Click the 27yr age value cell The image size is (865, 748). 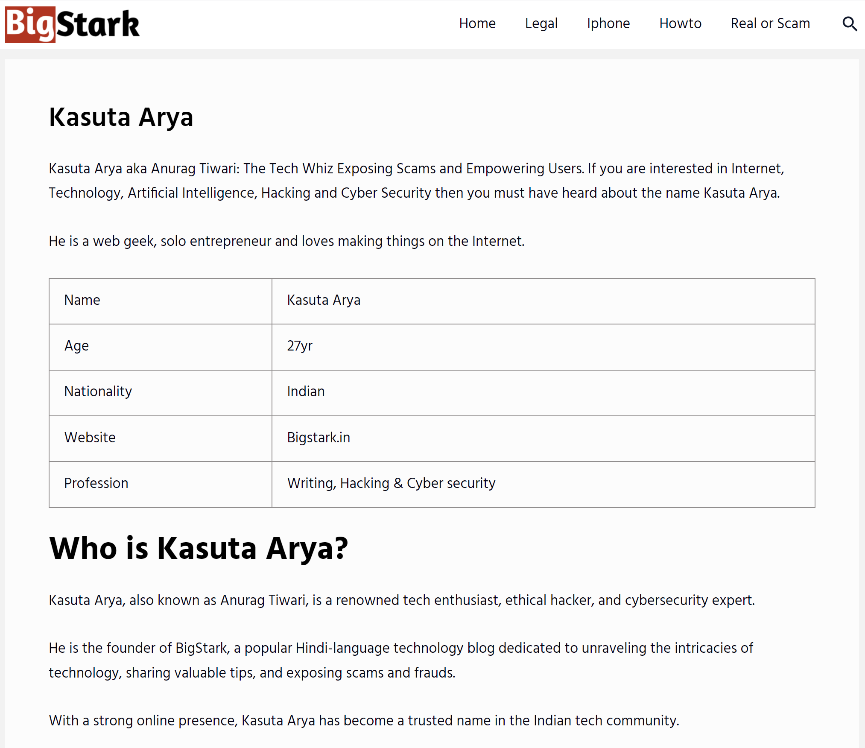tap(543, 347)
